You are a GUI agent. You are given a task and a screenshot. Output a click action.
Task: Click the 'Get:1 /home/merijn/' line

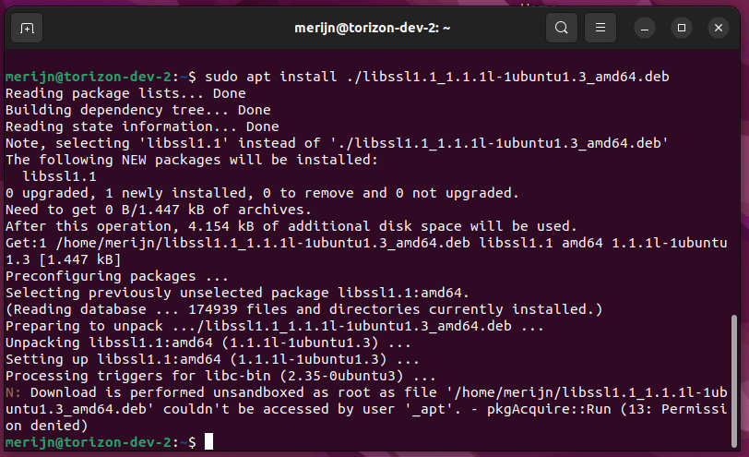(366, 244)
